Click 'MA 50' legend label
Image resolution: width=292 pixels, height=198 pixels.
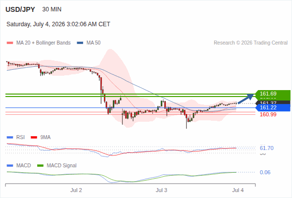pyautogui.click(x=94, y=43)
